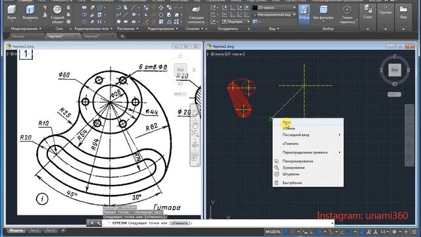Click the МСК label under Чертеж1 ViewCube
Screen dimensions: 421x237
(x=394, y=94)
